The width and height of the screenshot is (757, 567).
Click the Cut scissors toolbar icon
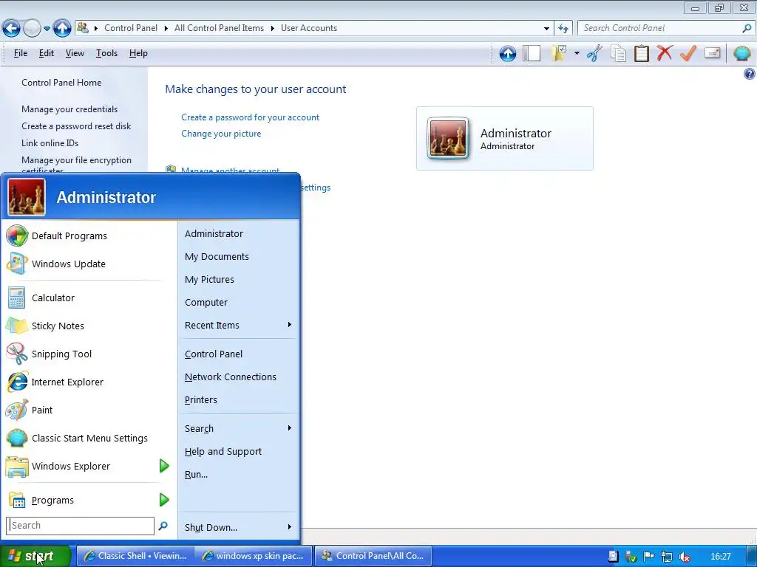tap(594, 53)
